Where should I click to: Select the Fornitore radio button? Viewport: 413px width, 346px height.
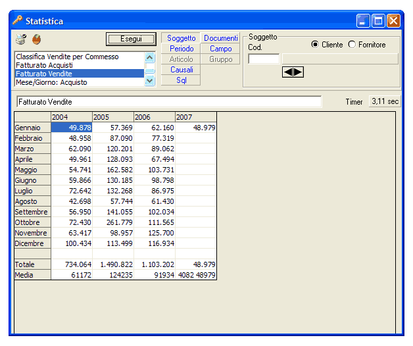pyautogui.click(x=352, y=44)
